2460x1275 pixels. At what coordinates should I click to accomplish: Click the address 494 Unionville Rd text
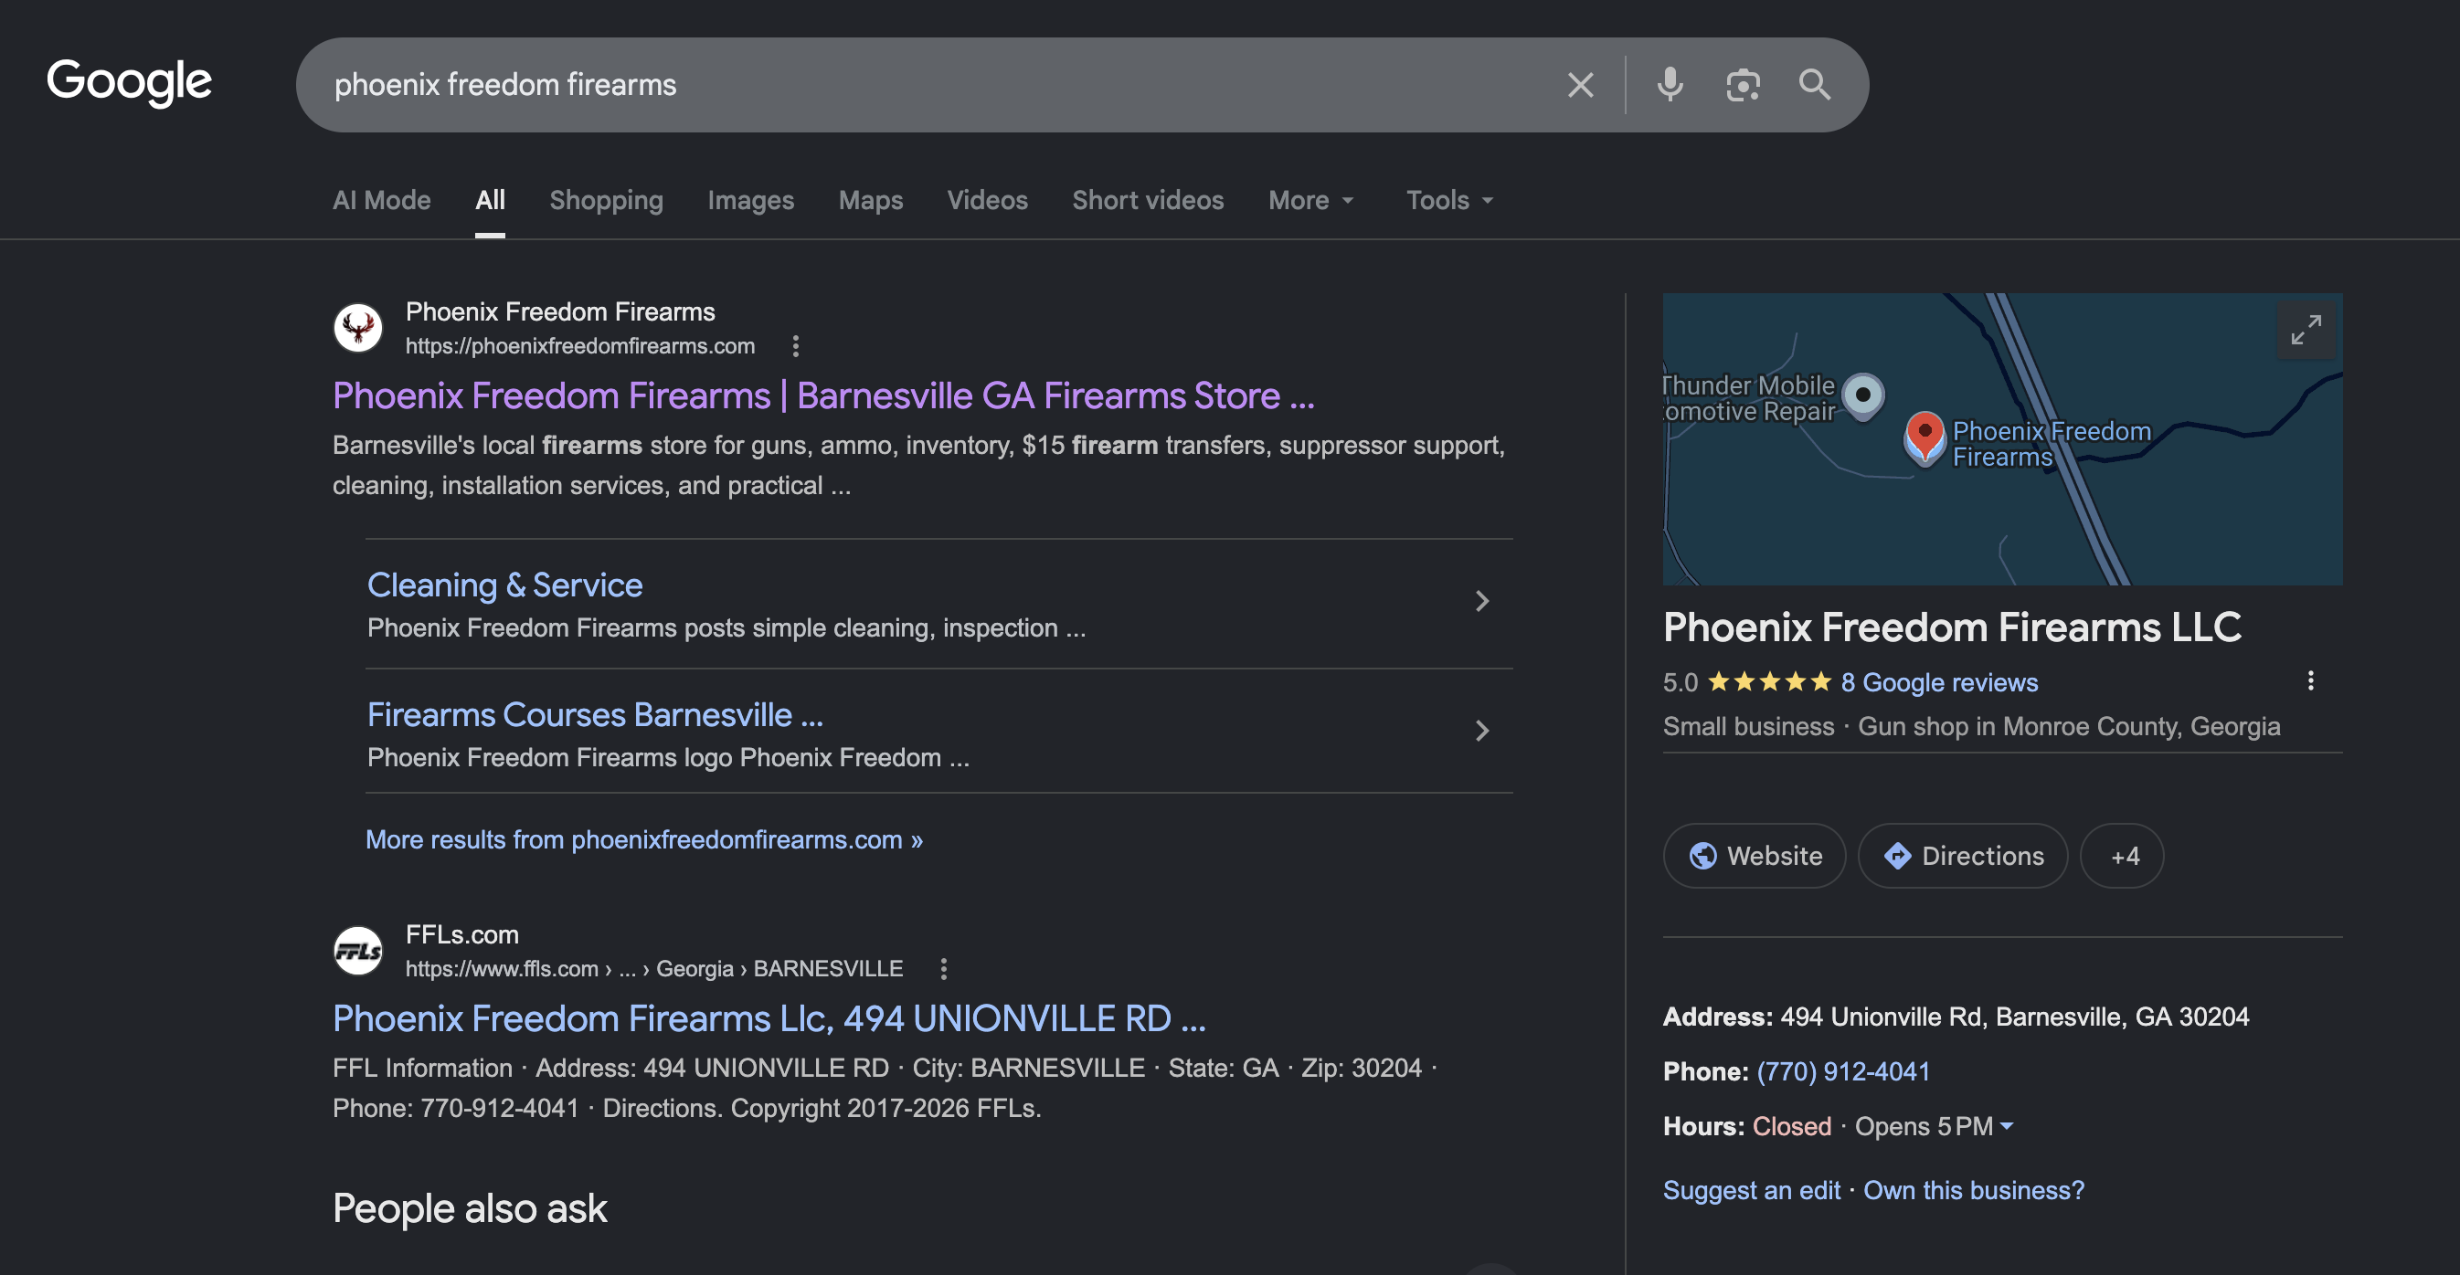tap(2015, 1017)
